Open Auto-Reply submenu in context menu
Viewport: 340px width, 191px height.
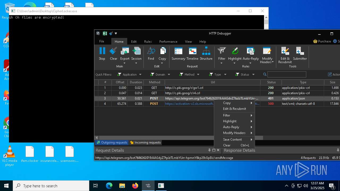(234, 127)
